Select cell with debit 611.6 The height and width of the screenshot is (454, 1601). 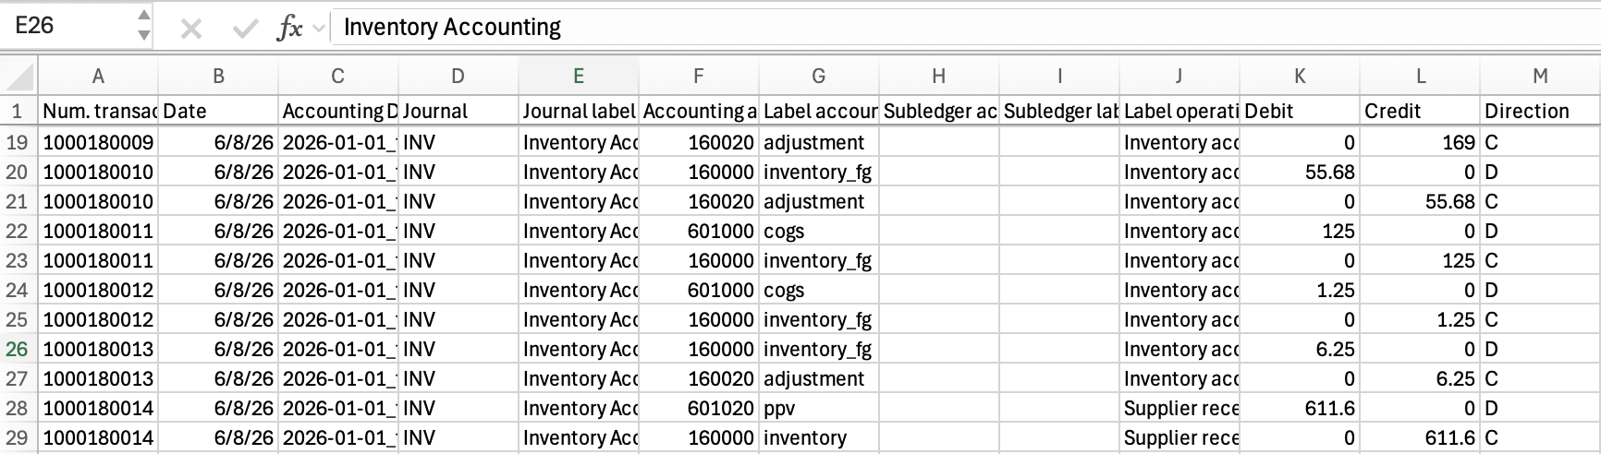tap(1300, 408)
